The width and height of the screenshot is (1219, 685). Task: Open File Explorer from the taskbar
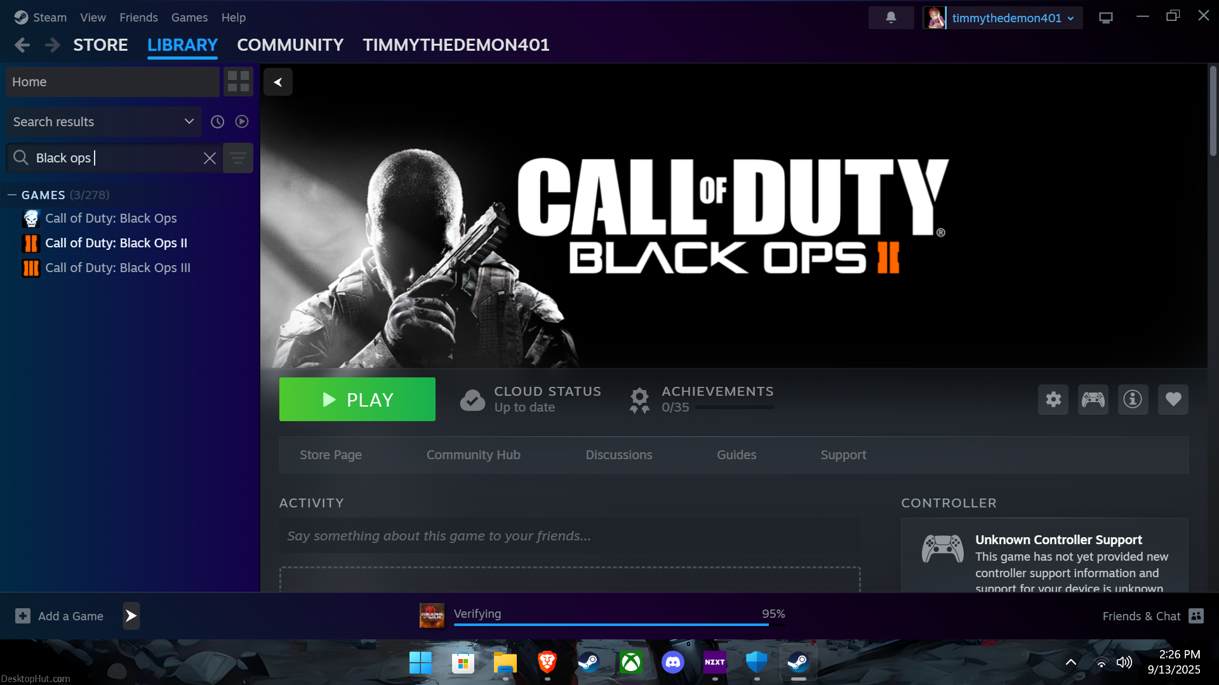point(505,662)
